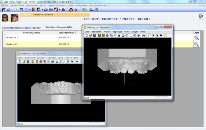
Task: Open the Fatturazione menu
Action: coord(32,5)
